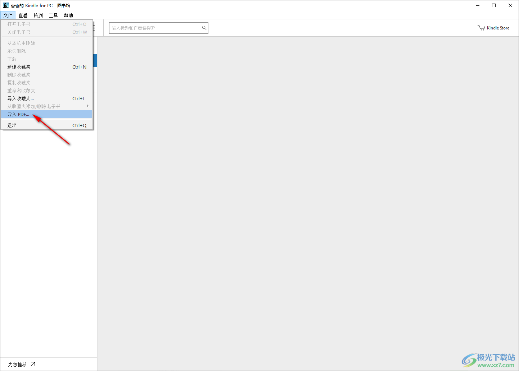519x371 pixels.
Task: Click the greyed 关闭电子书 entry
Action: point(47,32)
